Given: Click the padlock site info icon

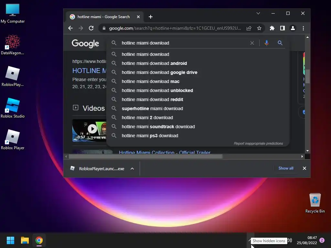Looking at the screenshot, I should click(x=104, y=28).
